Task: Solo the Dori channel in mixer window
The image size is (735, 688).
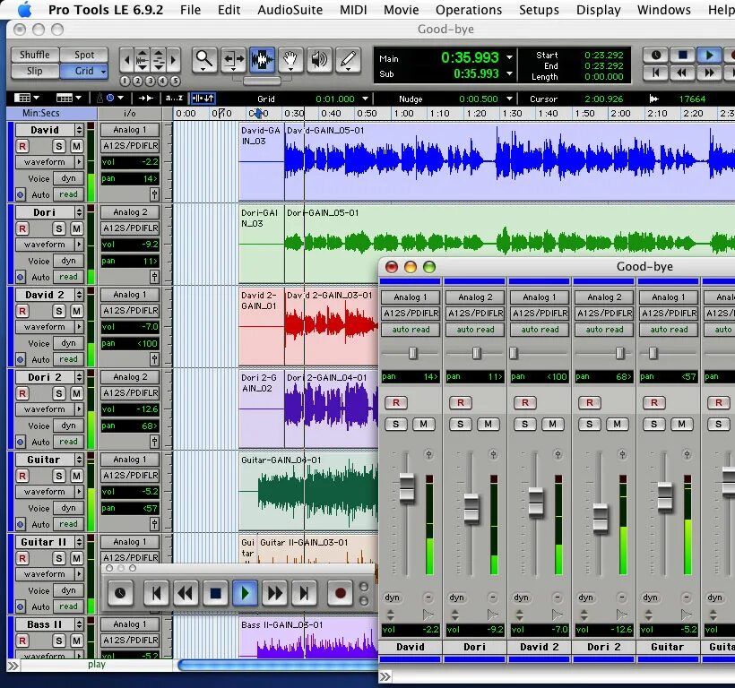Action: coord(461,425)
